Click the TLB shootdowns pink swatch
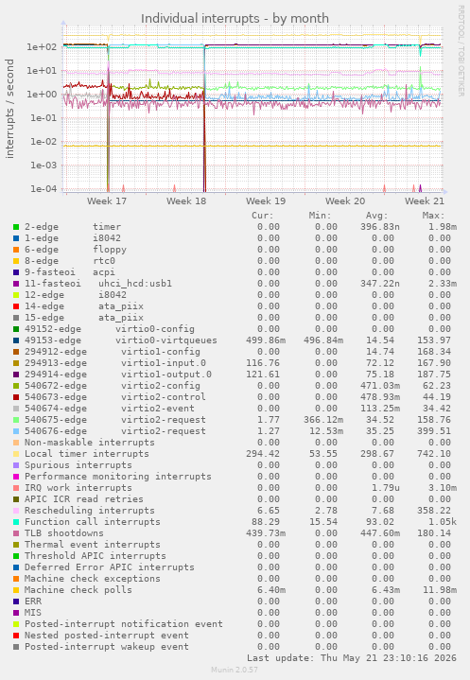This screenshot has height=680, width=470. (16, 533)
